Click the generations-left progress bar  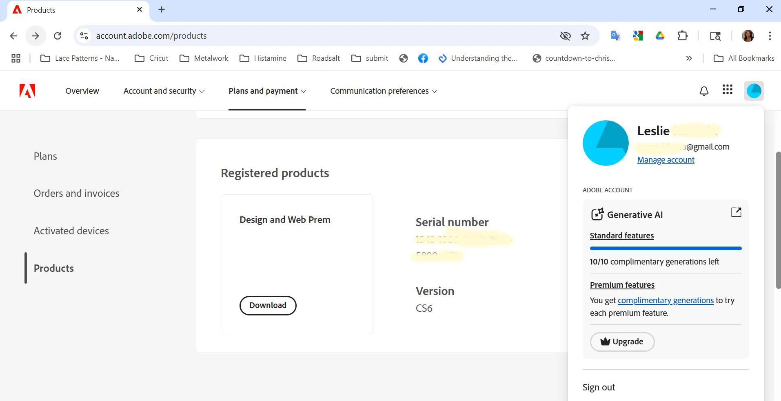666,248
